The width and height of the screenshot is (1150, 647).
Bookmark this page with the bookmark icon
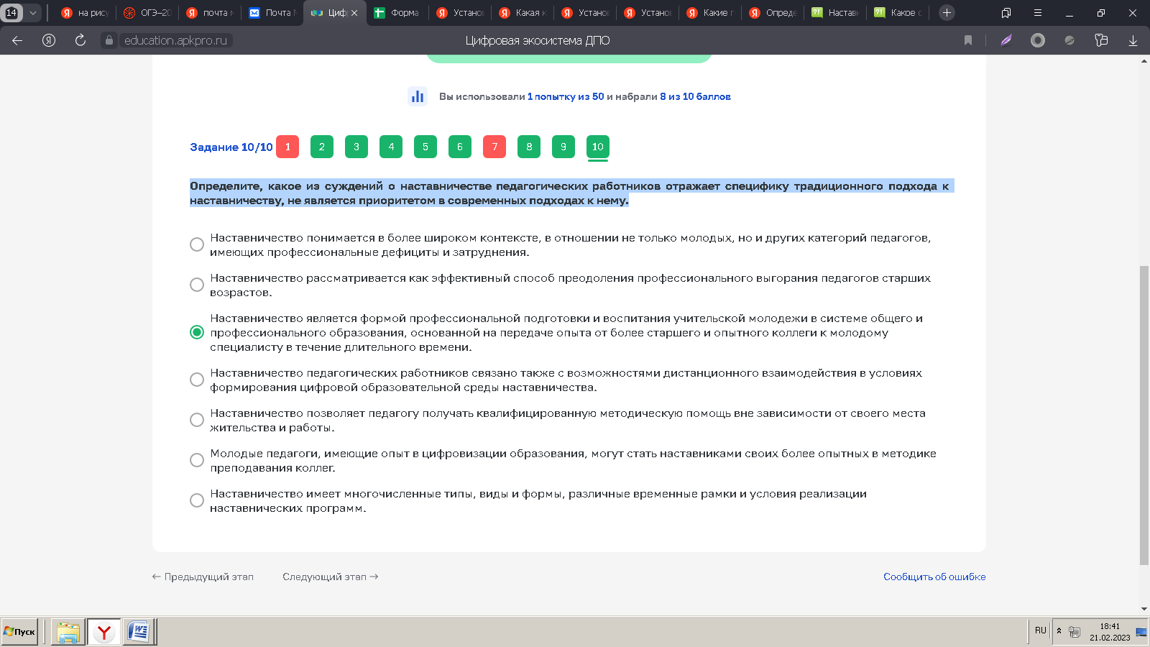click(x=968, y=40)
